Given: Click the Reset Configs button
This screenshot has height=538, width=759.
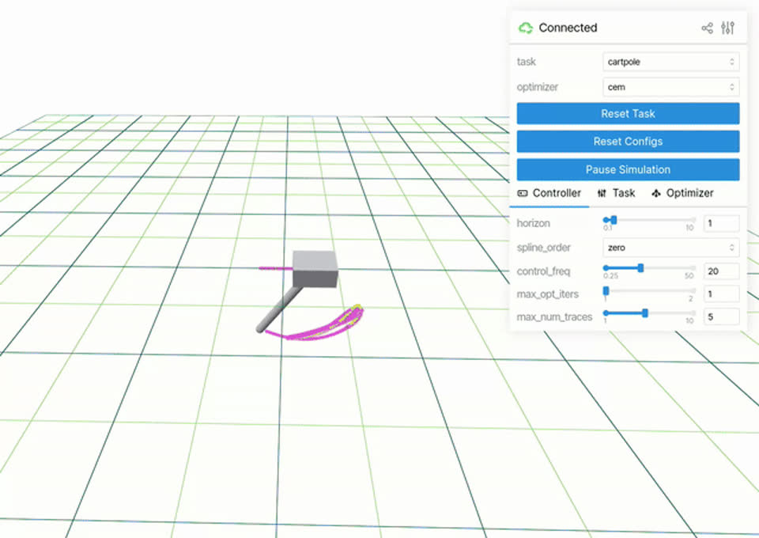Looking at the screenshot, I should pyautogui.click(x=628, y=142).
